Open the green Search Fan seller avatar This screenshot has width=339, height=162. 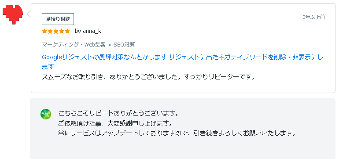(x=46, y=114)
